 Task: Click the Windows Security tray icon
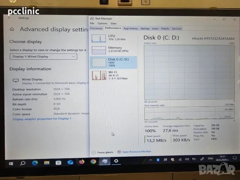[x=172, y=160]
